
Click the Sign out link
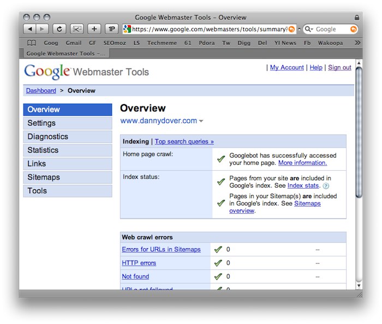coord(339,68)
